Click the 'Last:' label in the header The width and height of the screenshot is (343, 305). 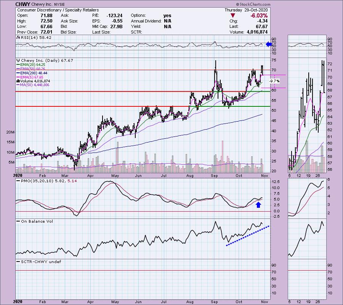coord(234,26)
